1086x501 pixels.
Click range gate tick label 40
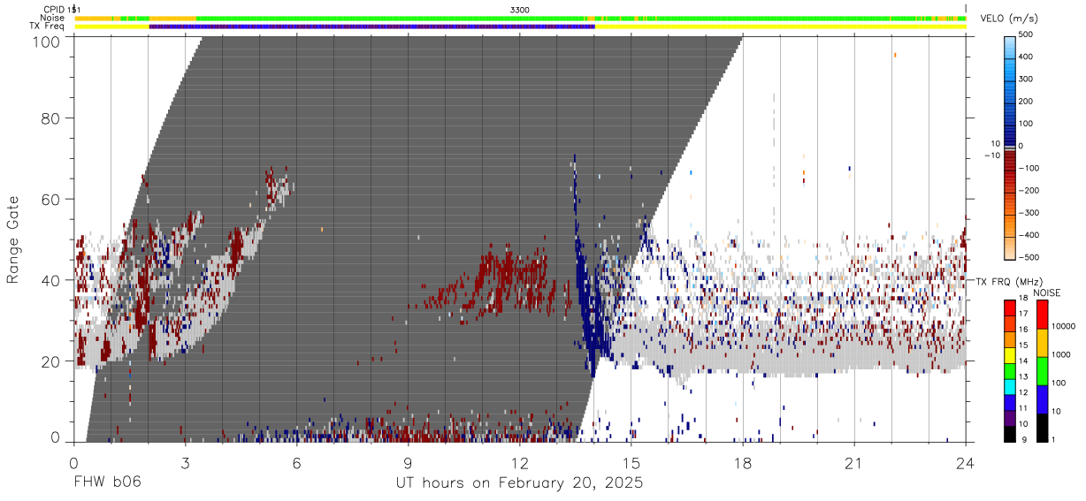pos(51,280)
